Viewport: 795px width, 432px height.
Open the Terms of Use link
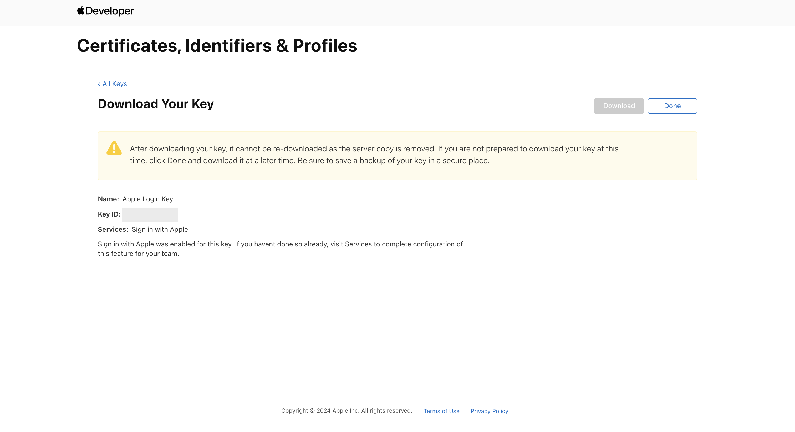pyautogui.click(x=441, y=411)
